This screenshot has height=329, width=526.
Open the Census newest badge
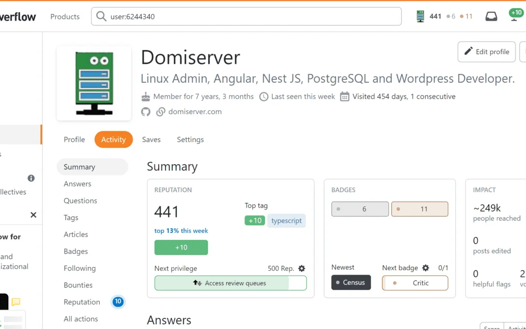click(x=351, y=283)
